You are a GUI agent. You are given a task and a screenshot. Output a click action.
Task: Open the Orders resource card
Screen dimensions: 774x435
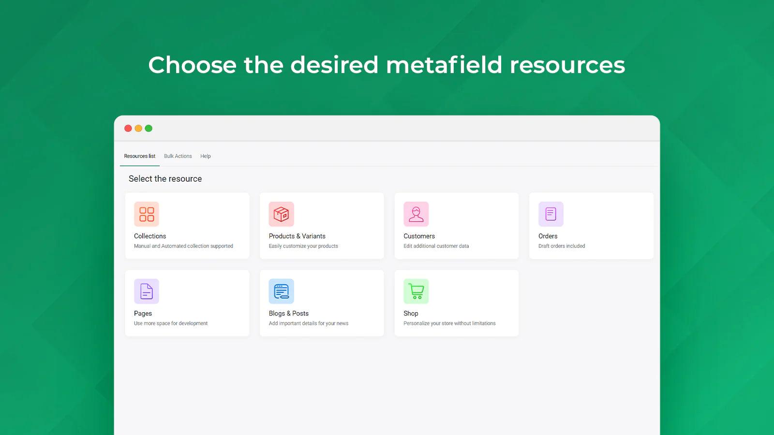(x=591, y=225)
